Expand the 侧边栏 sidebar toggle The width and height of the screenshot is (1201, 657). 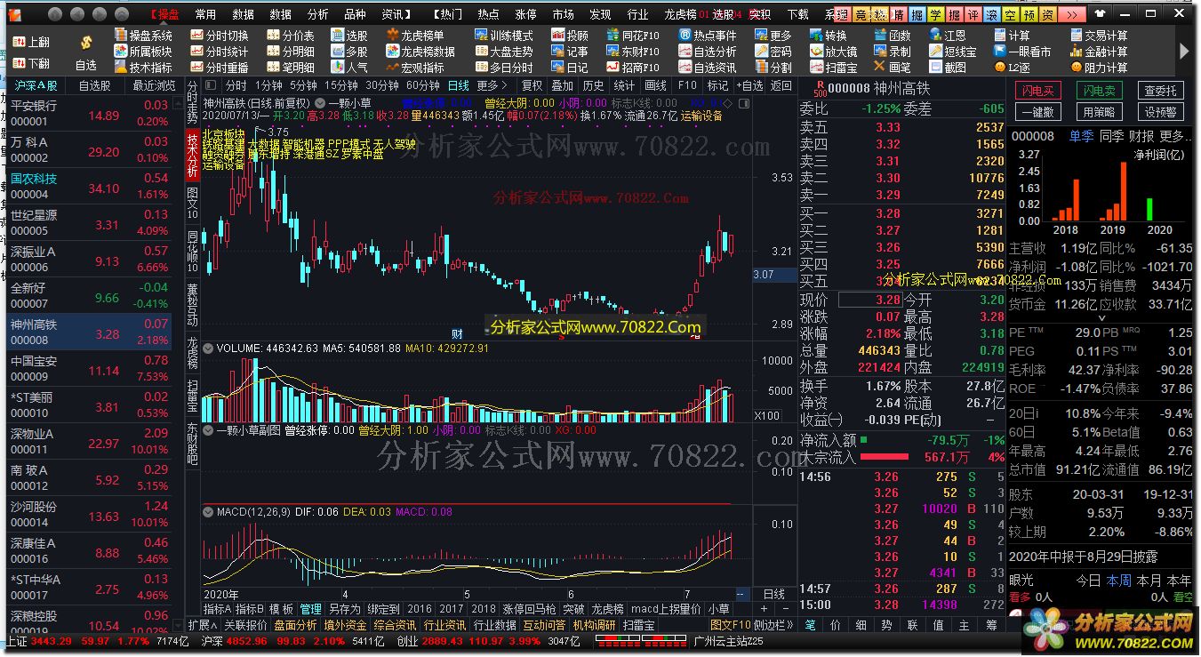click(773, 625)
